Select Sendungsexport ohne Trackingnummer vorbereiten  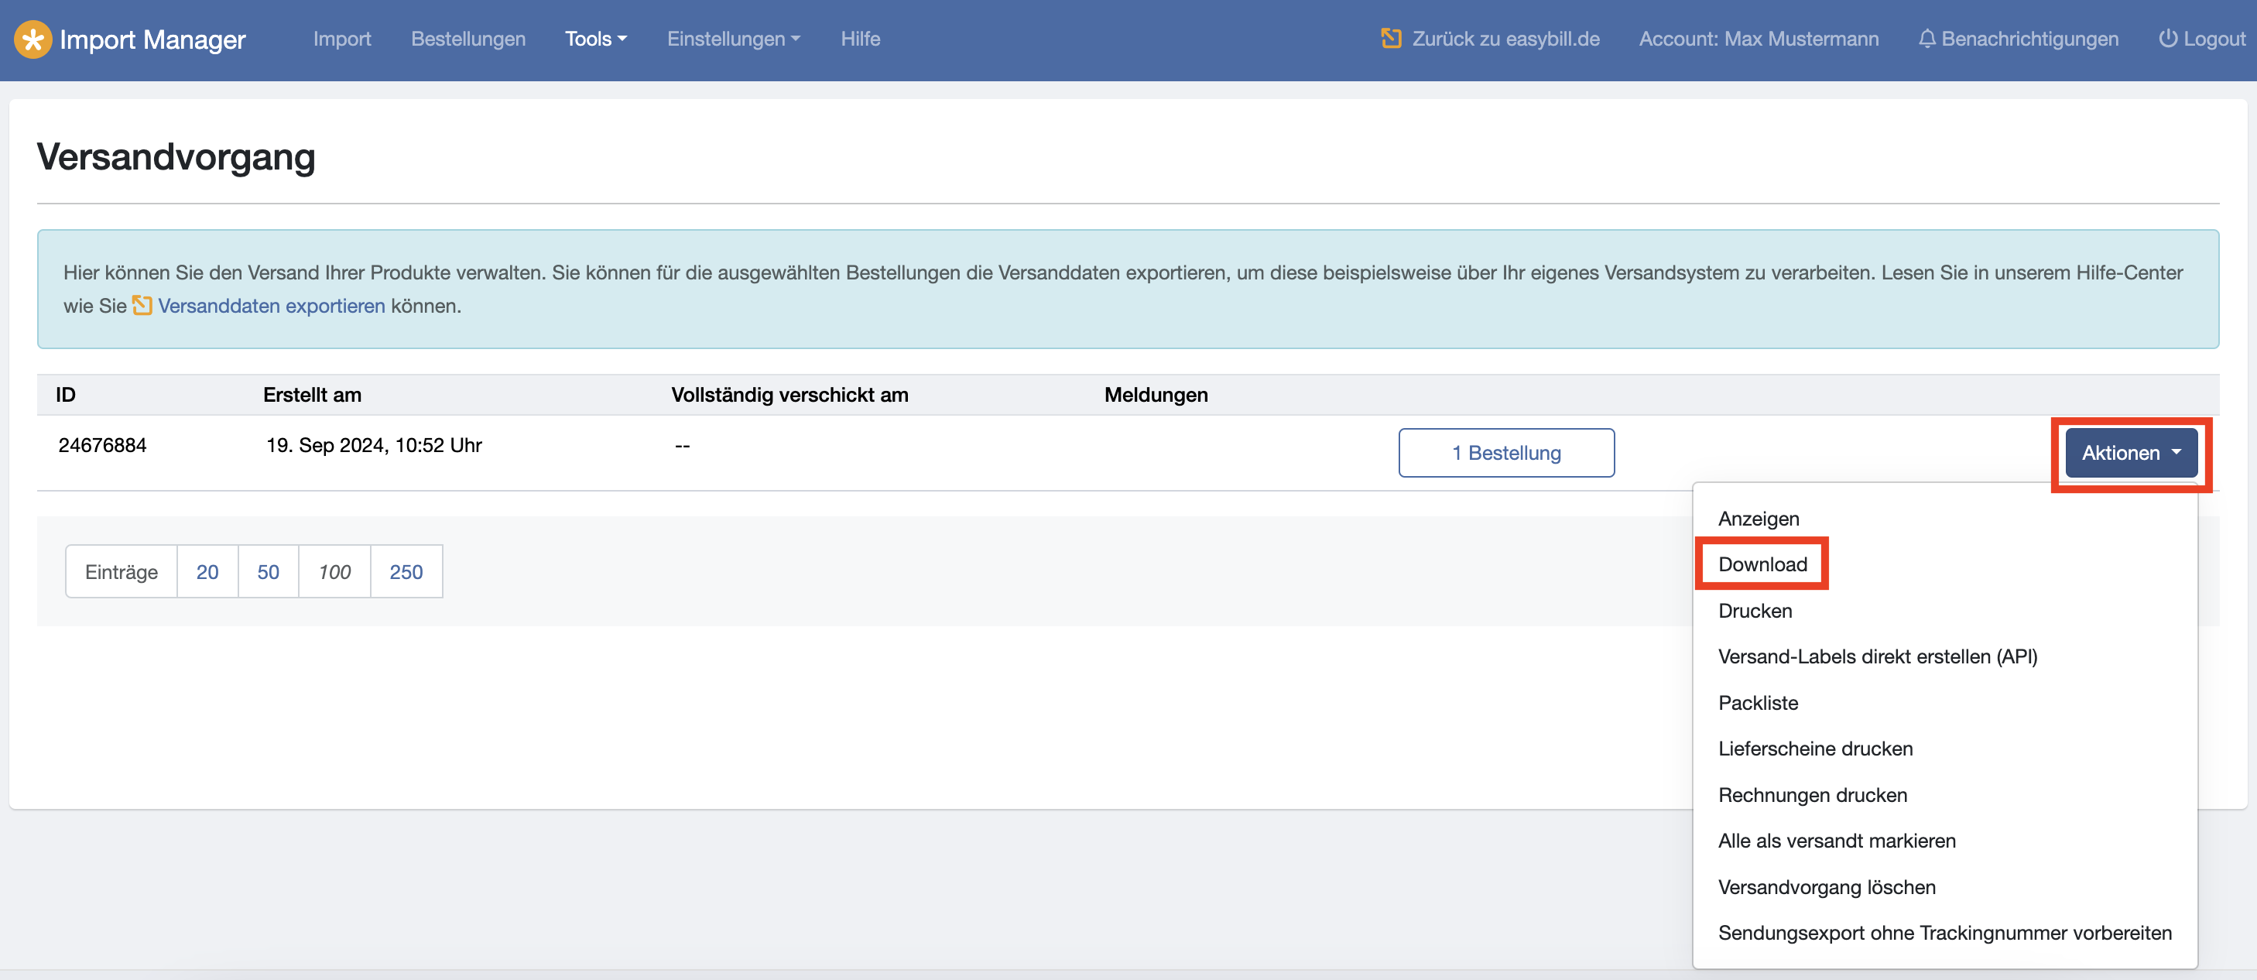(1944, 932)
